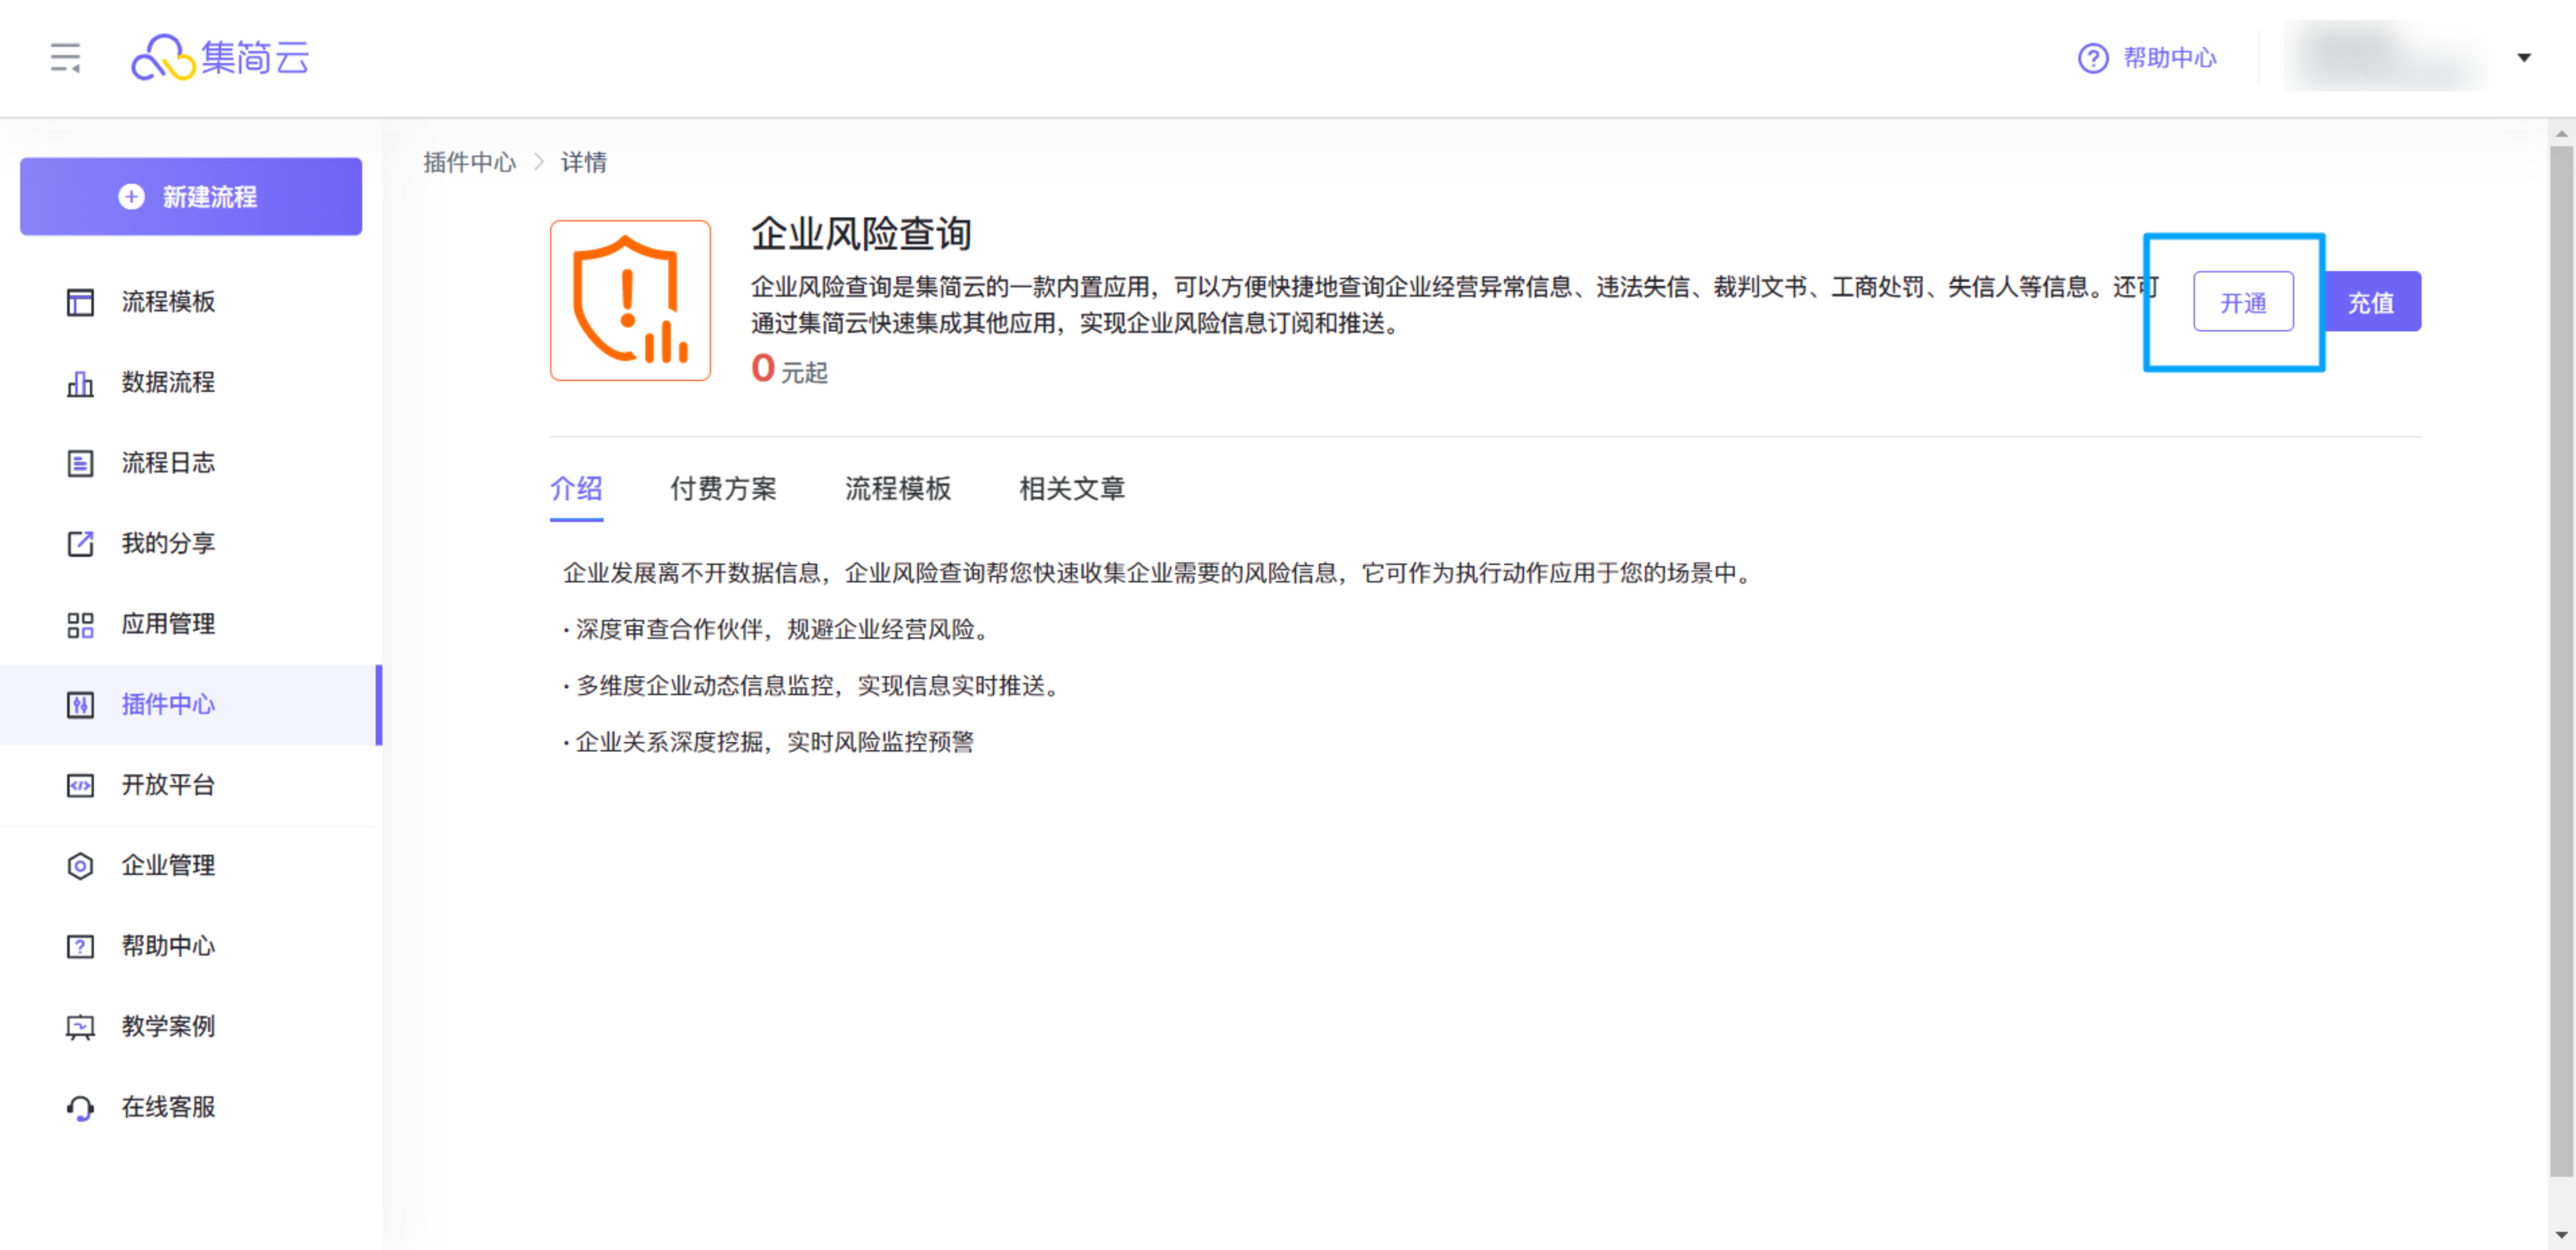
Task: Click the scrollbar down arrow
Action: [x=2561, y=1236]
